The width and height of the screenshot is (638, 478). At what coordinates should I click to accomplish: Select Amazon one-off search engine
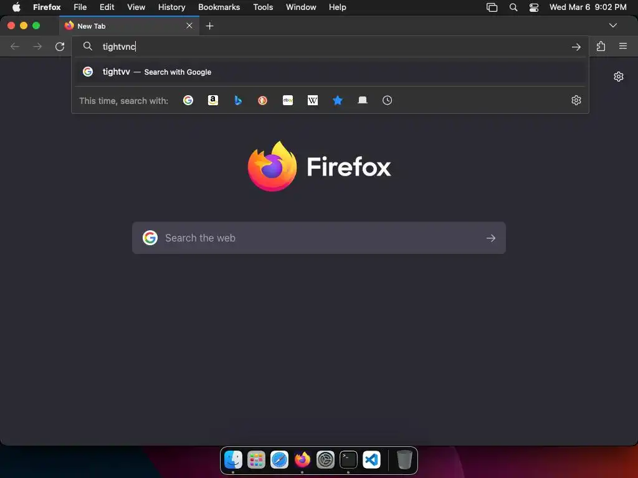[x=213, y=100]
